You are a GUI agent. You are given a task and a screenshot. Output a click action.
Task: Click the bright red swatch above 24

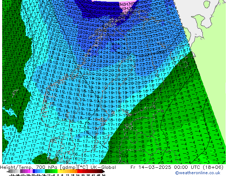click(x=78, y=171)
